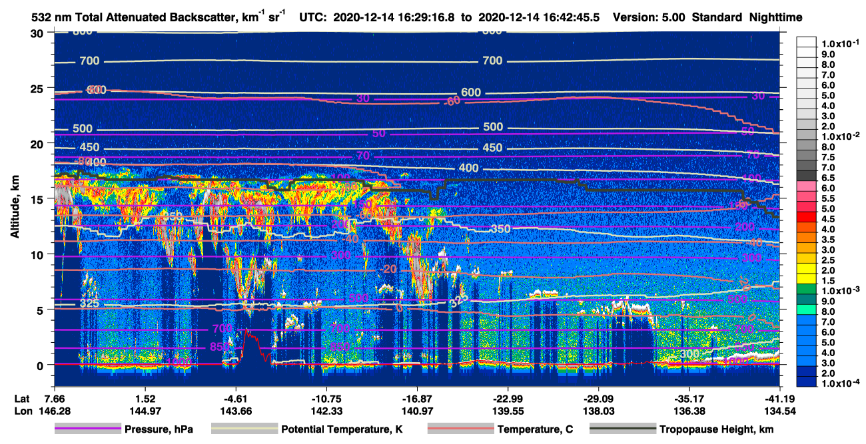Viewport: 866px width, 444px height.
Task: Click the longitude value '142.33'
Action: (x=326, y=410)
